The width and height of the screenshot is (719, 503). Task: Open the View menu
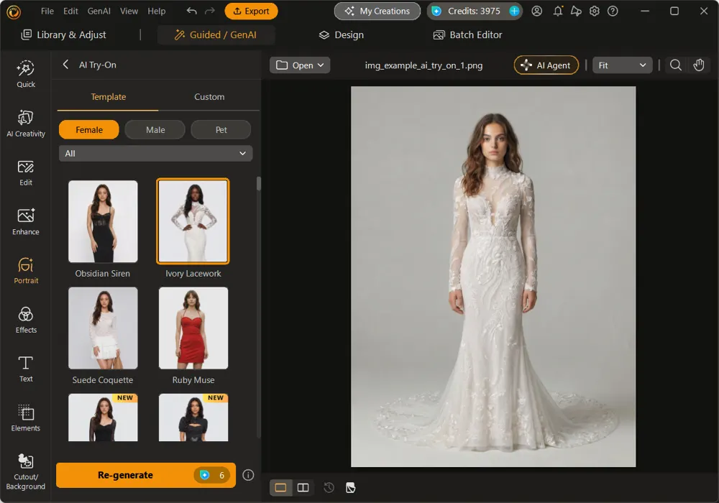[129, 11]
